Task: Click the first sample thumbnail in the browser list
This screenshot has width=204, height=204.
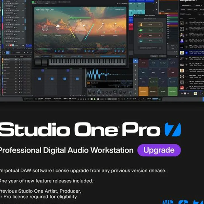Action: click(182, 23)
